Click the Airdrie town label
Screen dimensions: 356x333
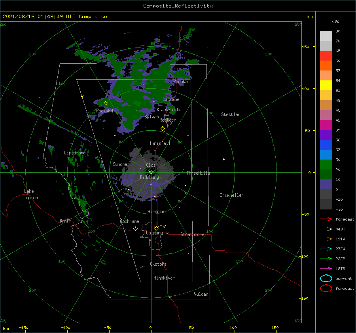[x=156, y=211]
